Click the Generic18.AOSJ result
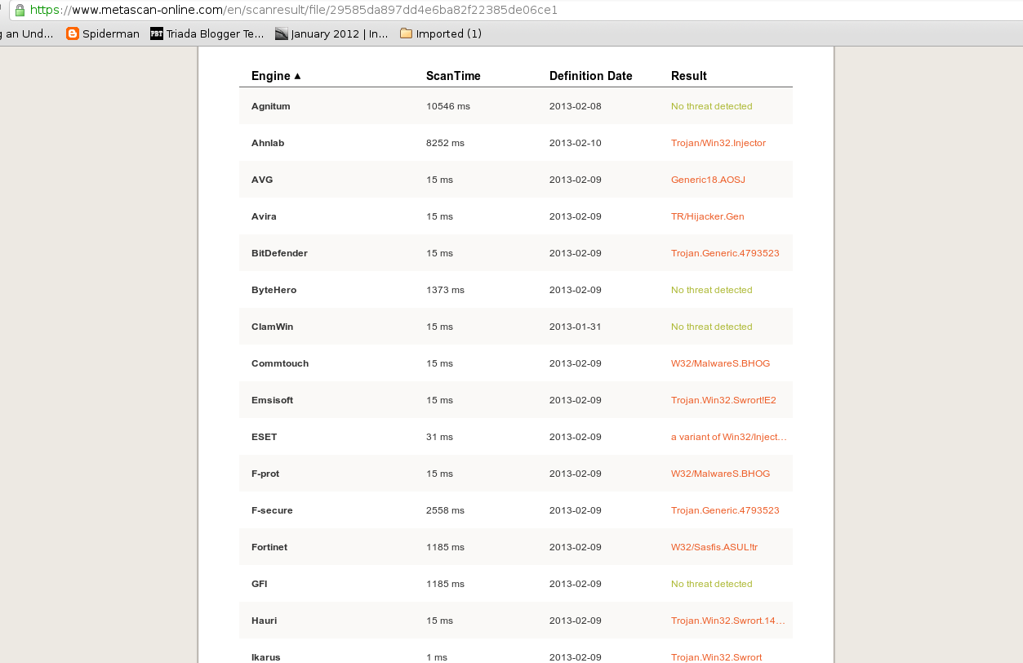The height and width of the screenshot is (663, 1023). pyautogui.click(x=708, y=180)
